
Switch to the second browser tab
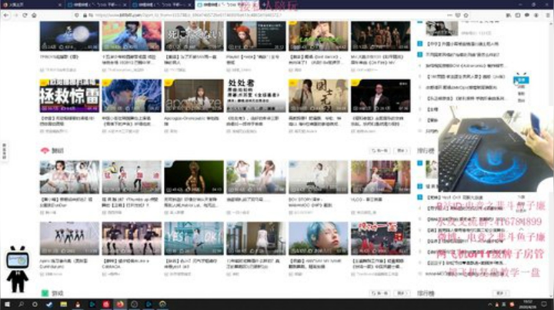(x=96, y=5)
